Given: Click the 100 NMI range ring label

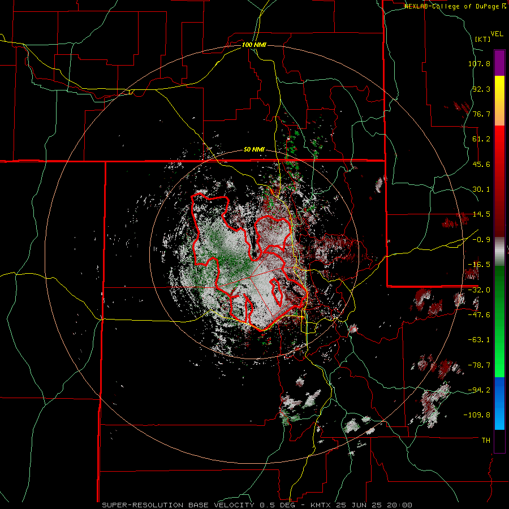Looking at the screenshot, I should pyautogui.click(x=254, y=45).
